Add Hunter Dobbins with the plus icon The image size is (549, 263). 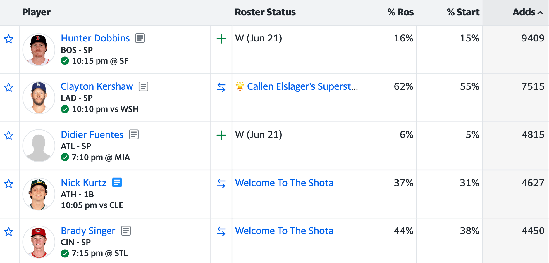pyautogui.click(x=221, y=39)
